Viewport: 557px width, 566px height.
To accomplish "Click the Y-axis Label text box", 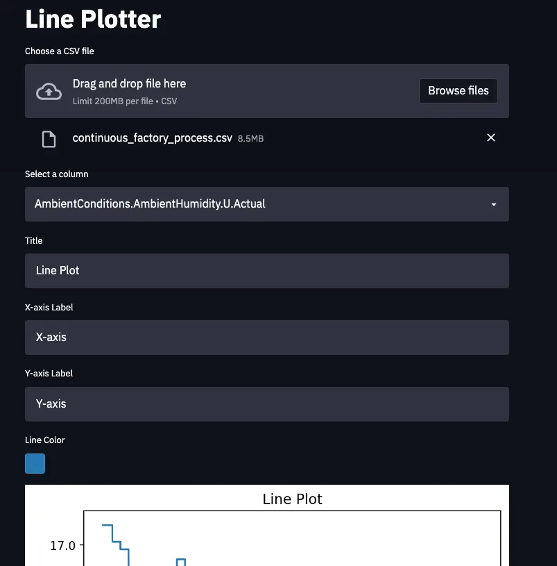I will [x=267, y=403].
